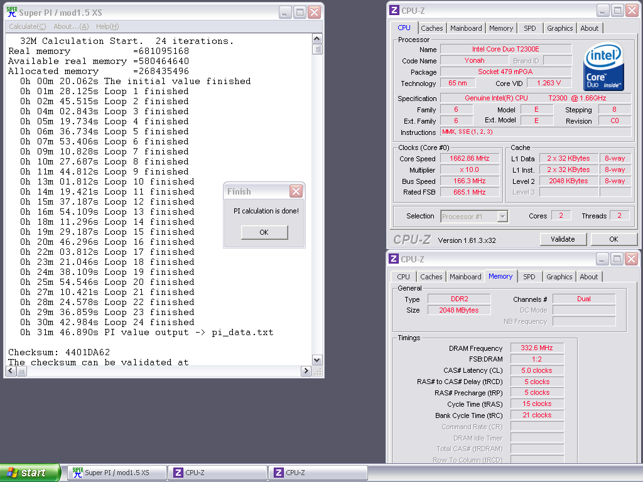Open the Windows start menu
The height and width of the screenshot is (482, 643).
[30, 473]
